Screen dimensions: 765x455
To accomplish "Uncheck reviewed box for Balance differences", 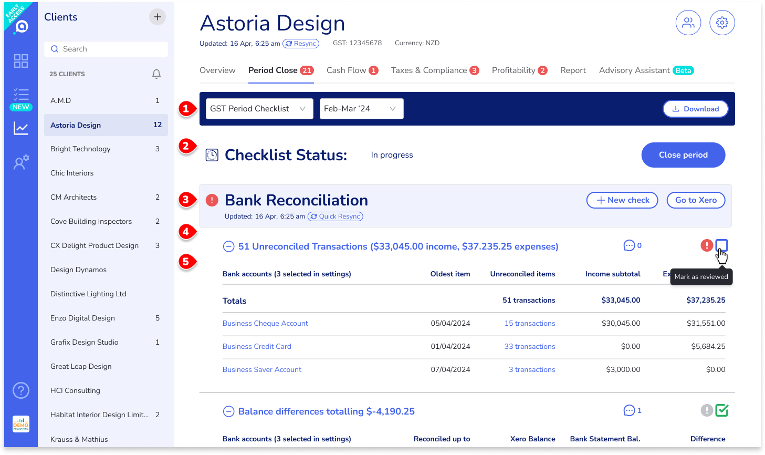I will tap(721, 410).
